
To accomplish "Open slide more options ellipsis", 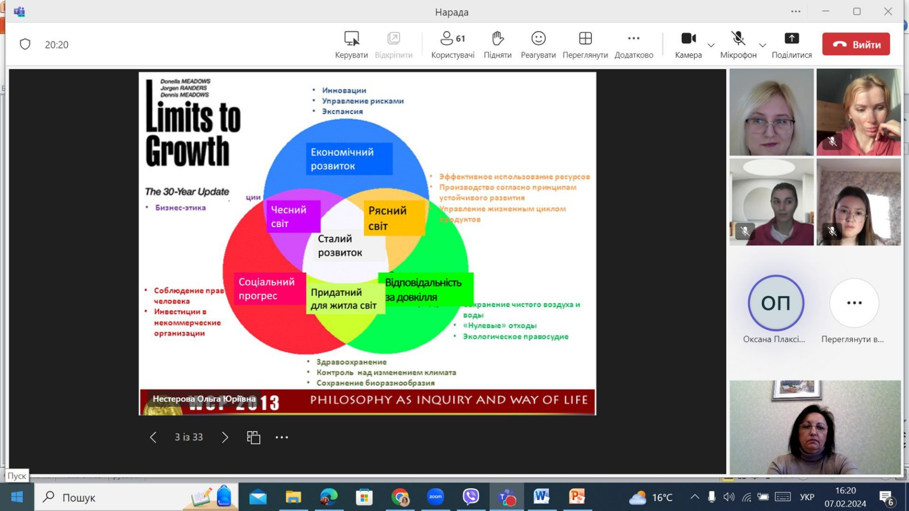I will pos(282,437).
